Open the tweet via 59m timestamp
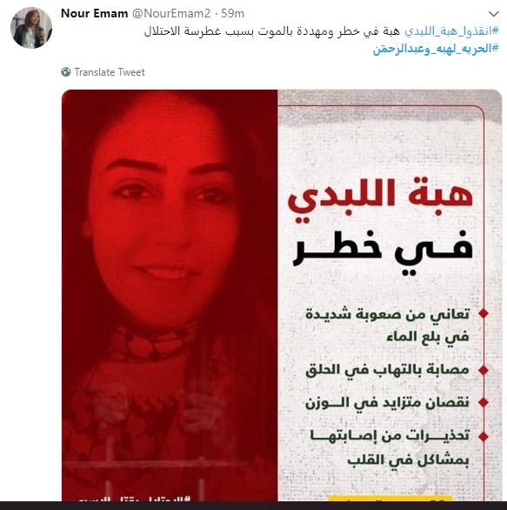The width and height of the screenshot is (507, 510). point(233,14)
